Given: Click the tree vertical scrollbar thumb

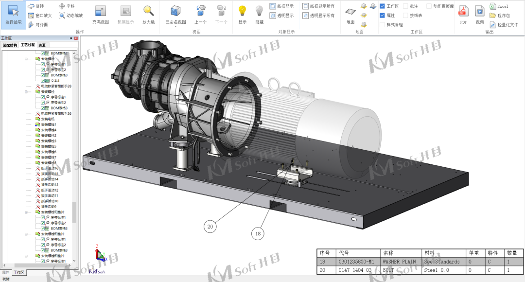Looking at the screenshot, I should [x=74, y=212].
